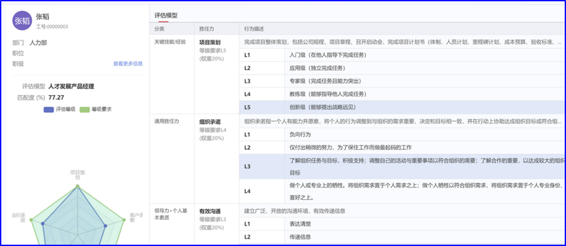Select L4 row 做个人或专业上的牺牲

[402, 191]
